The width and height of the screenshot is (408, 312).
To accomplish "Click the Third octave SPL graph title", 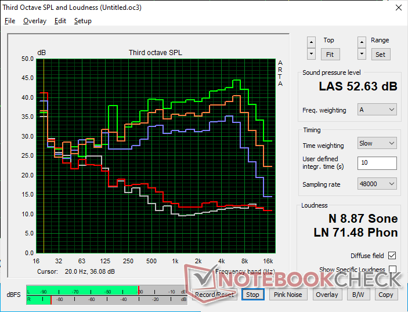I will click(x=156, y=53).
